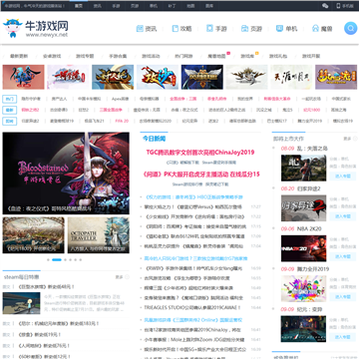Click the 单机 single-player games icon
359x359 pixels.
coord(279,28)
